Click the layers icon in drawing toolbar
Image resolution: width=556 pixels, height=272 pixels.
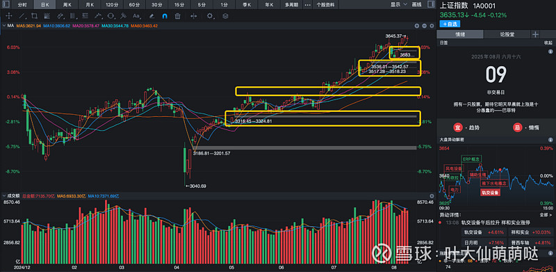225,16
